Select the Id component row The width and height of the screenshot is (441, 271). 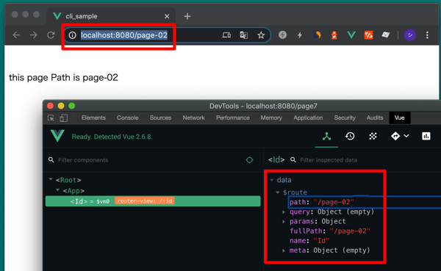coord(153,201)
